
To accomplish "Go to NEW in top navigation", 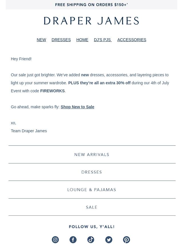I will (41, 40).
